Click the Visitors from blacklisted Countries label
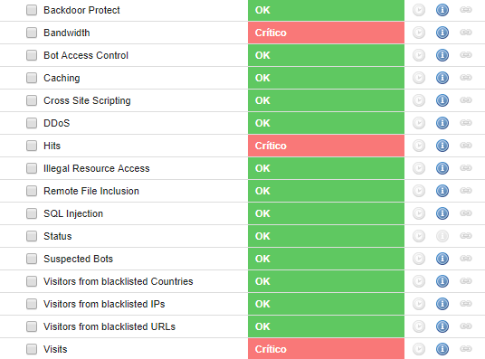This screenshot has height=359, width=485. click(119, 281)
